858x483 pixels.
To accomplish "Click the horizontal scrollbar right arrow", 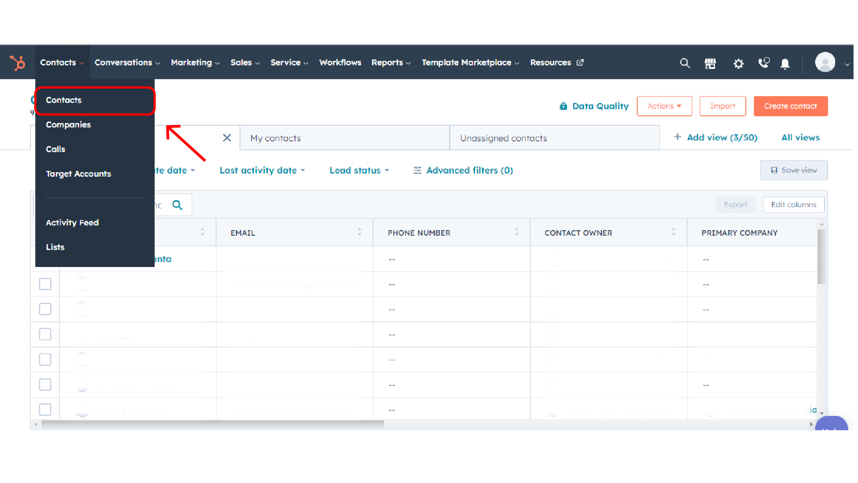I will coord(811,424).
